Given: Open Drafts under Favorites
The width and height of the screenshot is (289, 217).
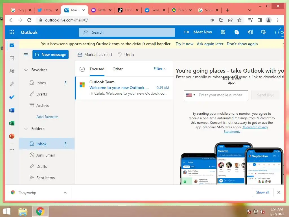Looking at the screenshot, I should click(x=47, y=94).
